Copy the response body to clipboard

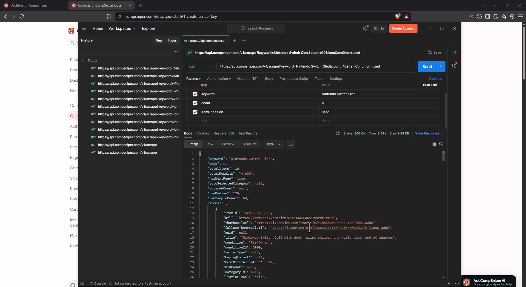pyautogui.click(x=434, y=144)
